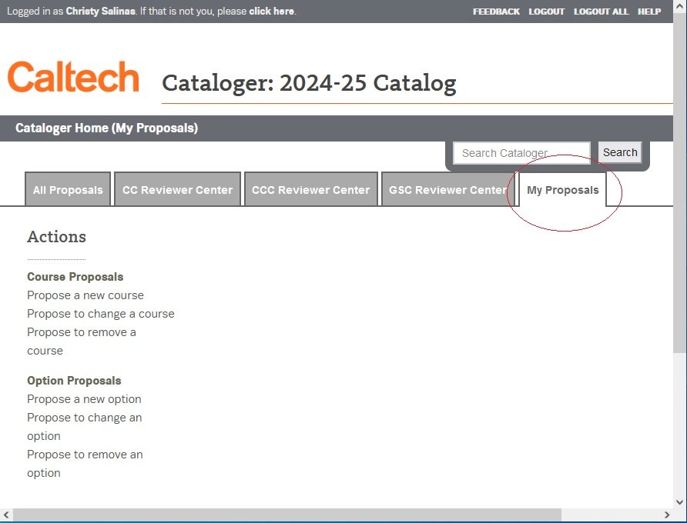687x523 pixels.
Task: Select Propose a new option
Action: click(84, 399)
